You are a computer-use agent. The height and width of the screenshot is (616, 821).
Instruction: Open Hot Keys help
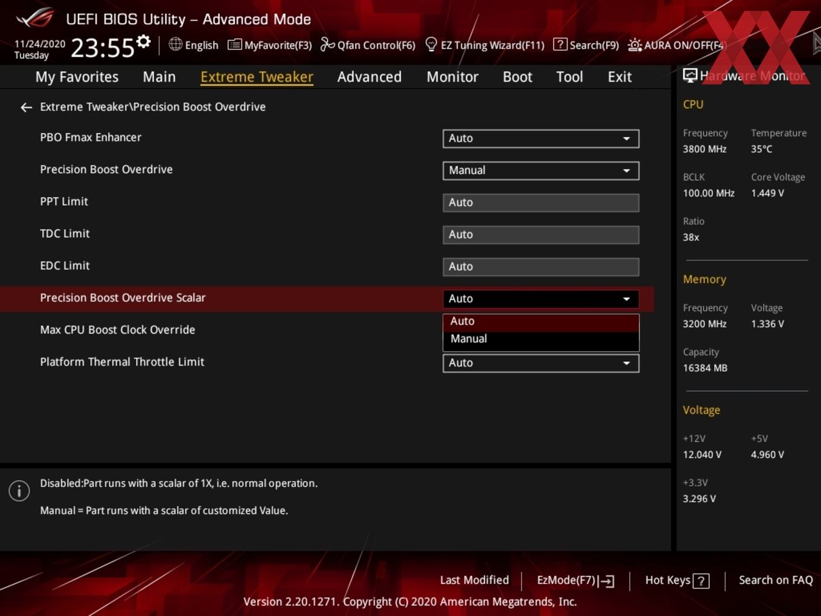(677, 581)
